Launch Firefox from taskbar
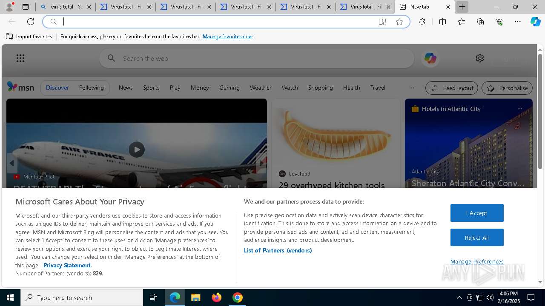 click(216, 297)
